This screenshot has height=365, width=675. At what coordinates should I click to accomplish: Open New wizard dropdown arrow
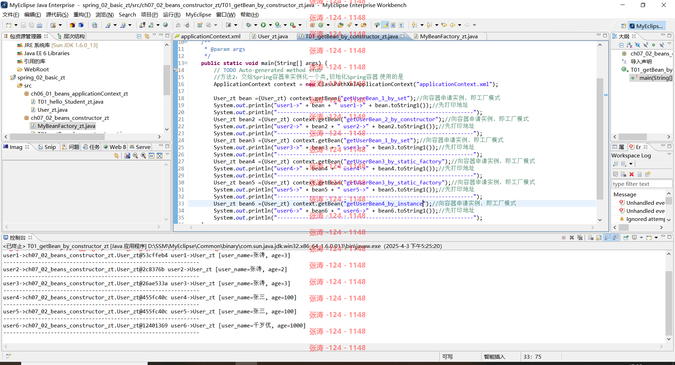(x=16, y=25)
